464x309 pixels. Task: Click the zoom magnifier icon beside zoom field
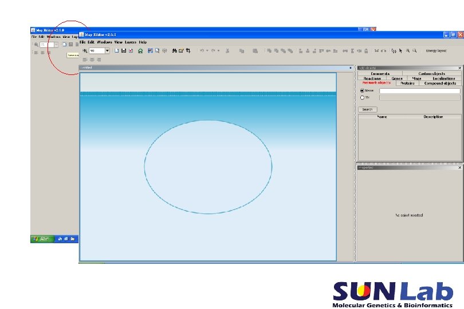click(85, 51)
